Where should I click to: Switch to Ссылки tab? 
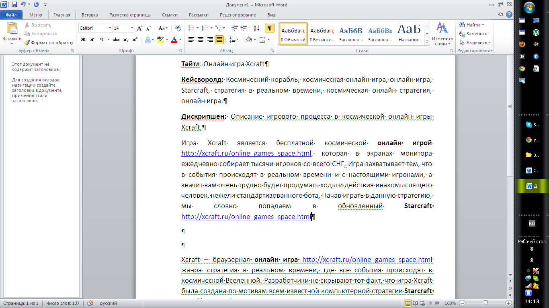click(x=170, y=15)
